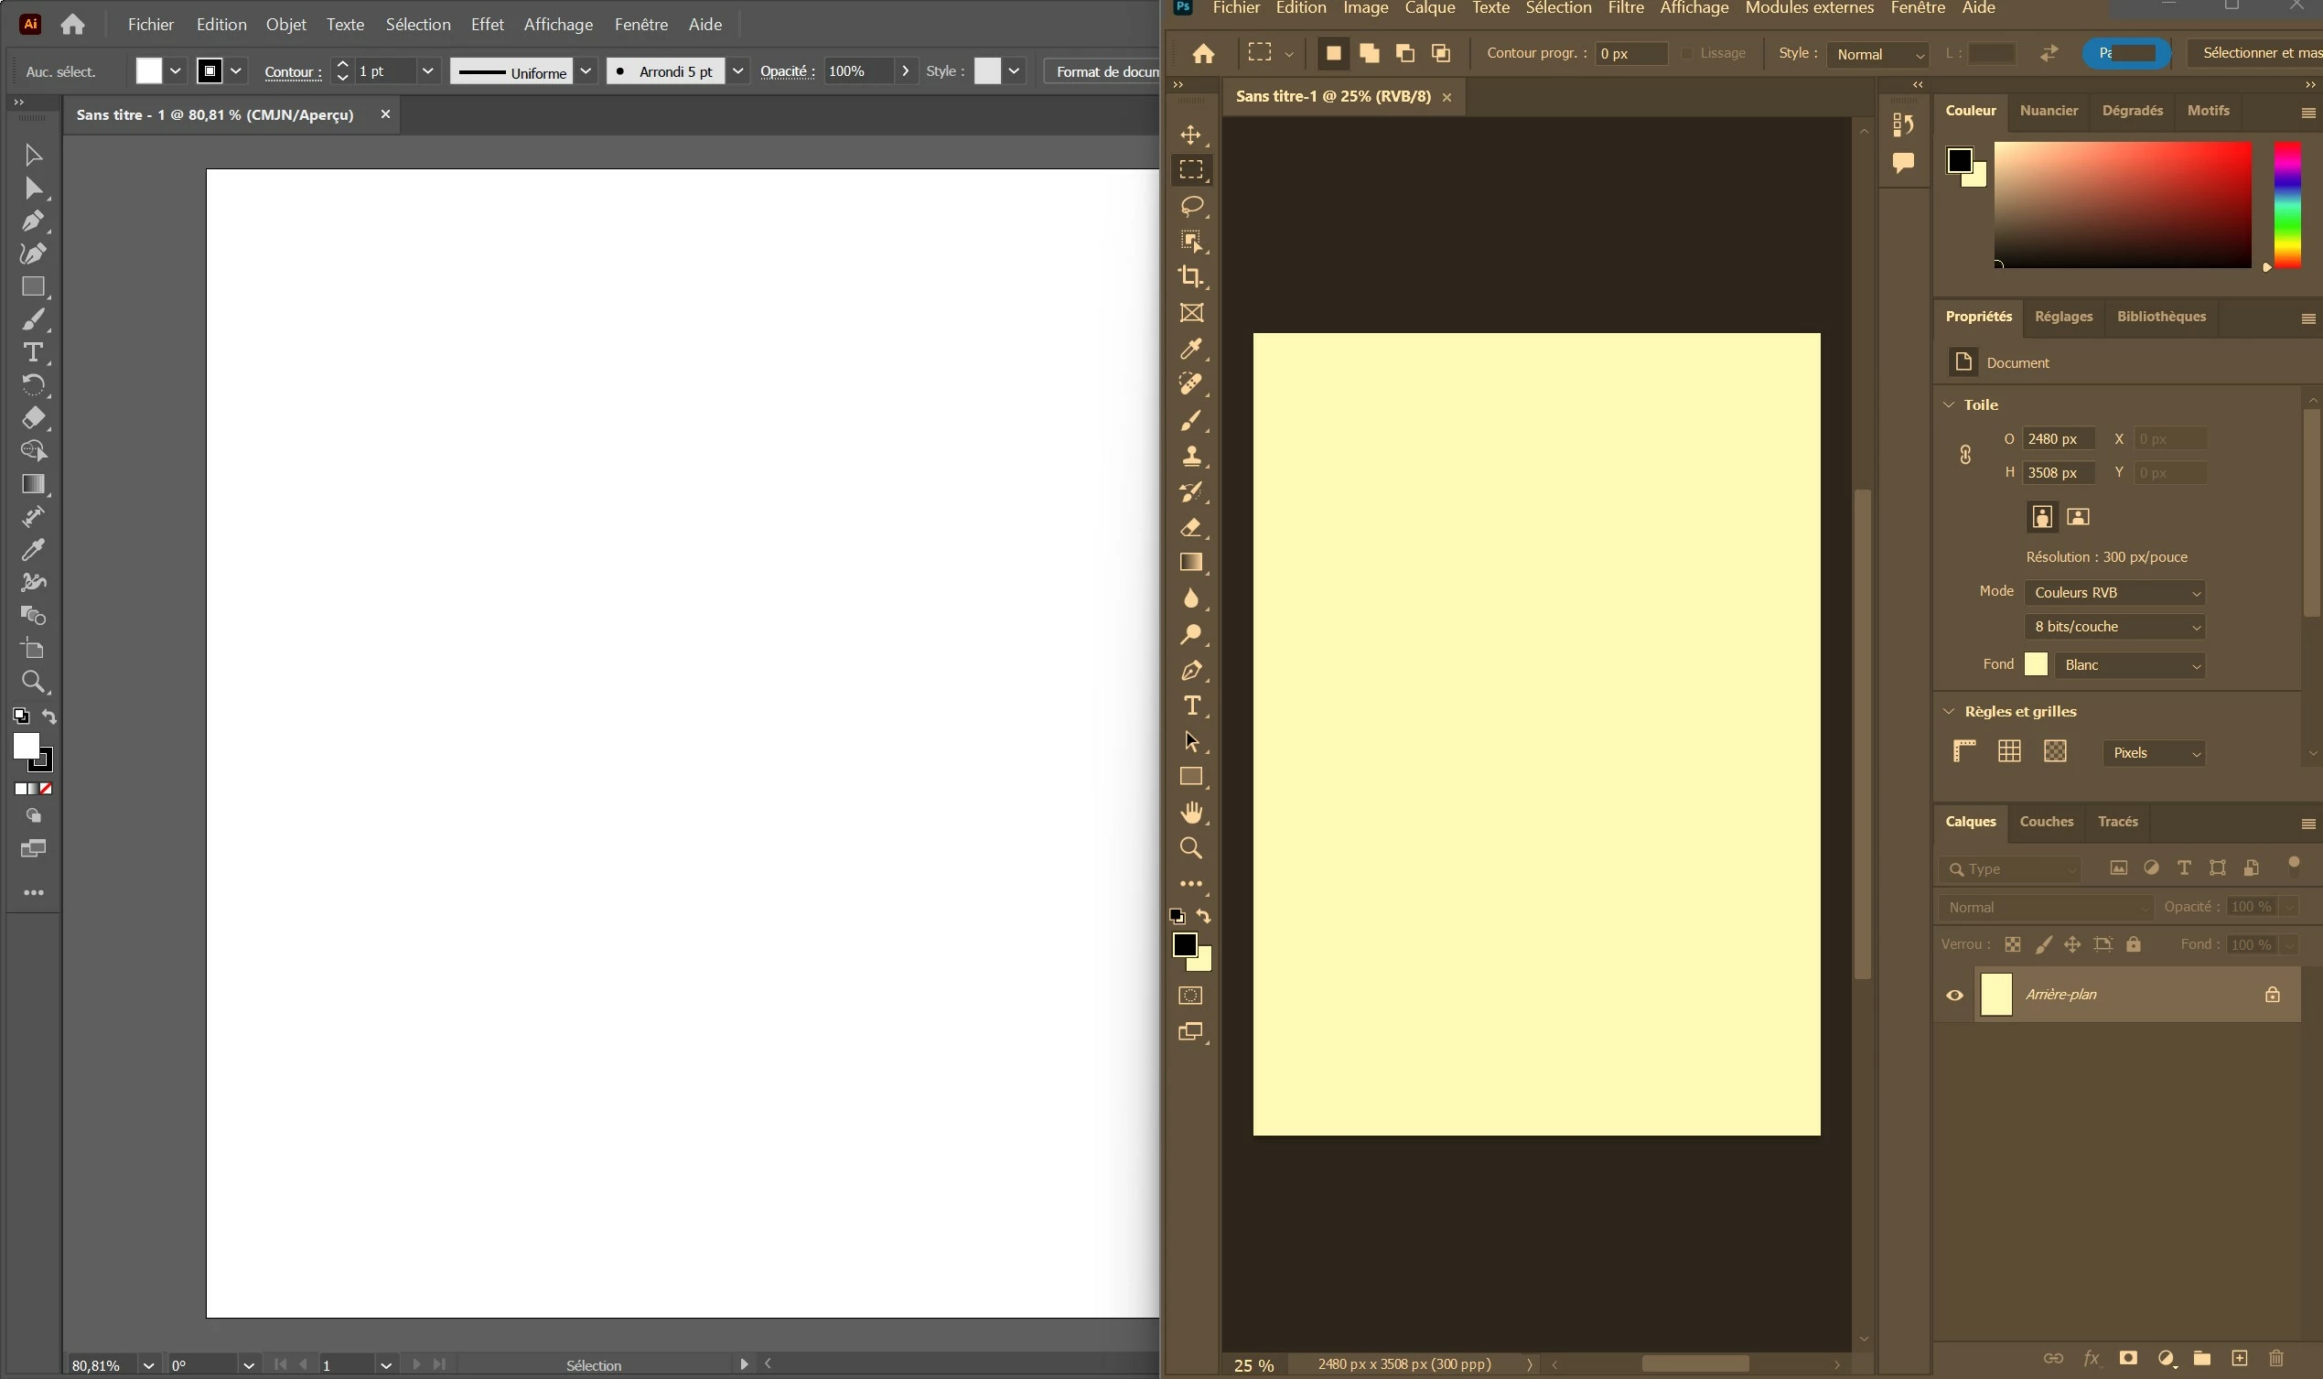Open the Mode Couleurs RVB dropdown
Viewport: 2323px width, 1379px height.
[x=2114, y=593]
